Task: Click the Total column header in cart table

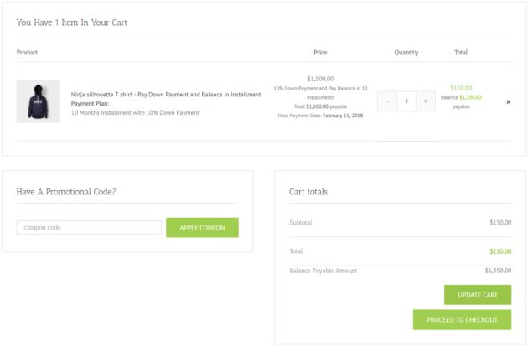Action: click(461, 52)
